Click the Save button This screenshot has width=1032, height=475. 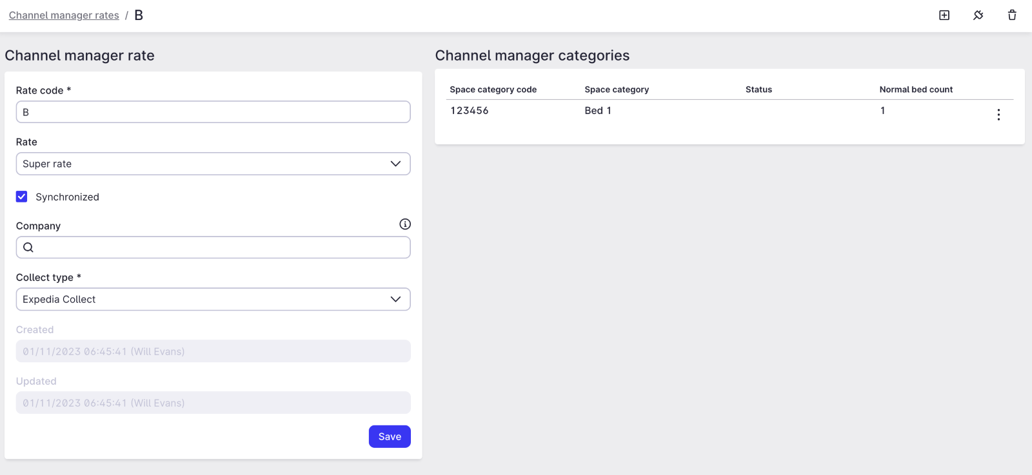[390, 436]
